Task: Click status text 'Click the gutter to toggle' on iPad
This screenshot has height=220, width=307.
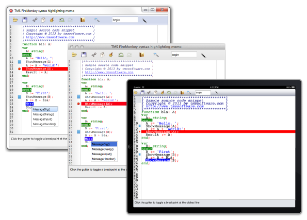Action: click(x=167, y=202)
